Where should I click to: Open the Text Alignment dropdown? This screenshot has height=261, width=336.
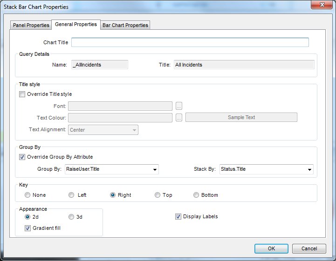click(x=103, y=130)
